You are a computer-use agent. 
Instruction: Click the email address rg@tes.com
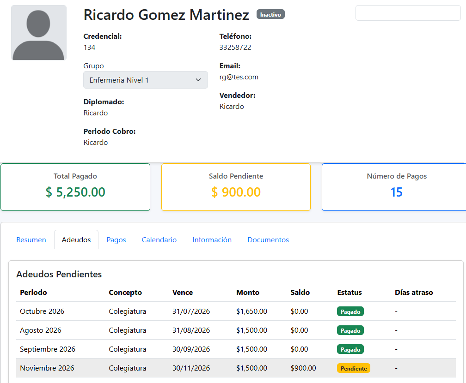tap(239, 77)
